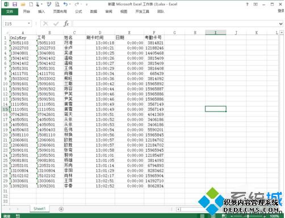This screenshot has width=285, height=218.
Task: Click the Undo arrow icon
Action: point(65,4)
